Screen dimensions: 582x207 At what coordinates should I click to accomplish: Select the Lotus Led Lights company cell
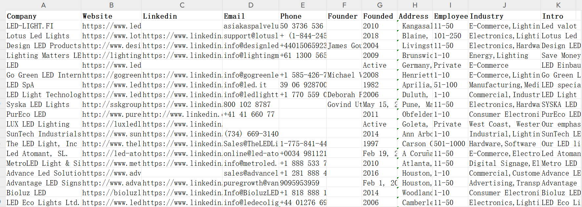click(43, 36)
